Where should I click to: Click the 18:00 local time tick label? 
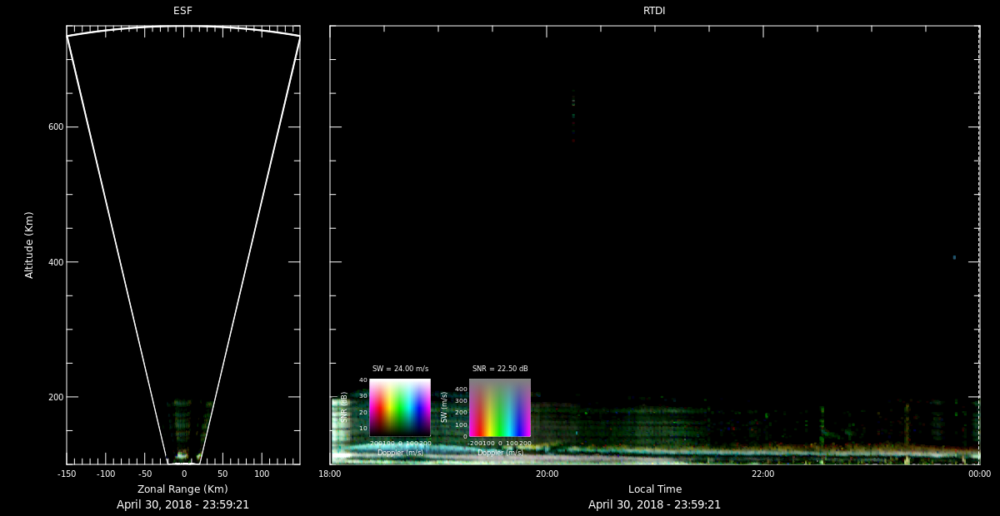pos(330,474)
